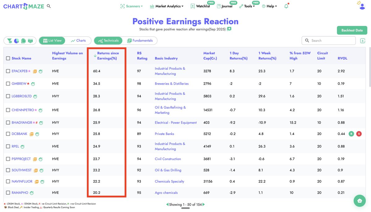Check the GMBREW row checkbox

[8, 84]
